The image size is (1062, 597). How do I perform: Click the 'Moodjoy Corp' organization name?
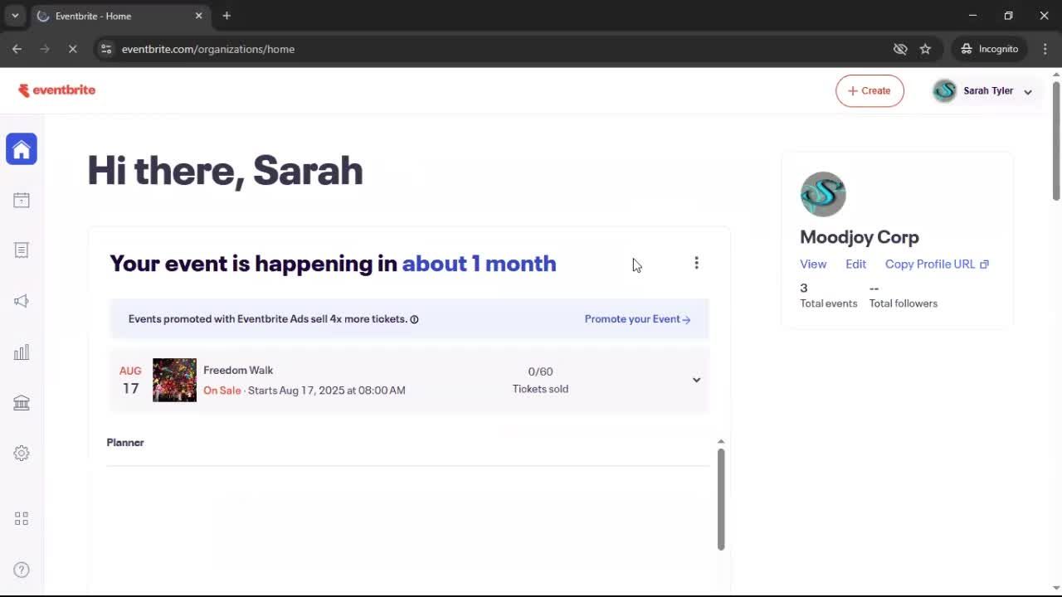click(860, 237)
